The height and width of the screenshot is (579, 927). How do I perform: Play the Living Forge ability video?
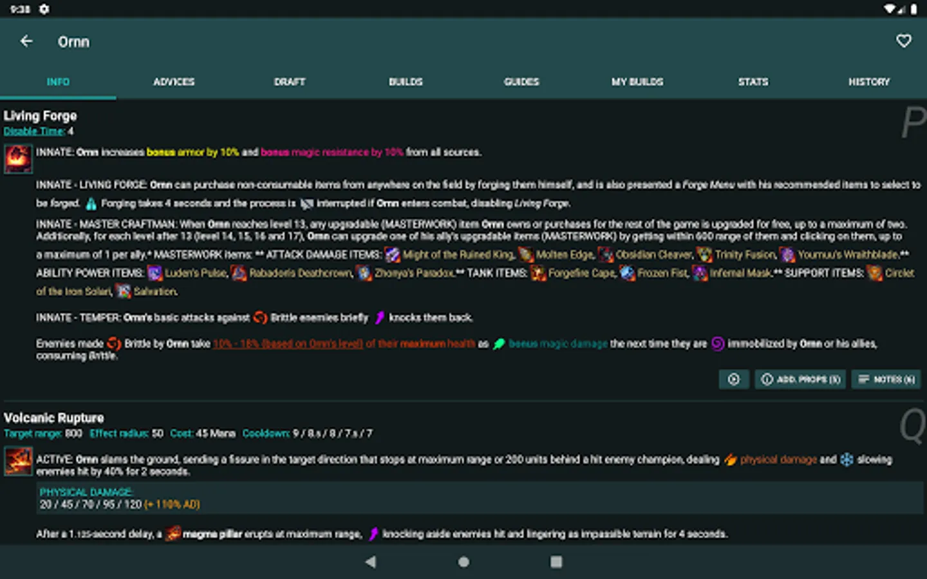(734, 380)
